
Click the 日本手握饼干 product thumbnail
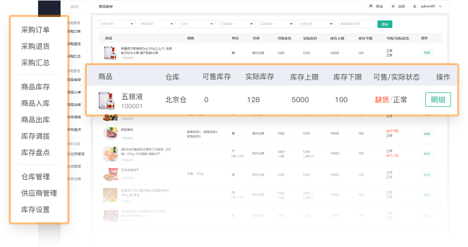(110, 174)
